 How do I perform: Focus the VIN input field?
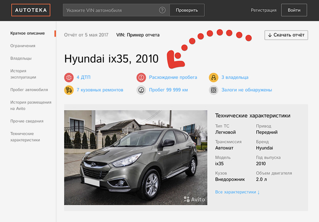[111, 10]
